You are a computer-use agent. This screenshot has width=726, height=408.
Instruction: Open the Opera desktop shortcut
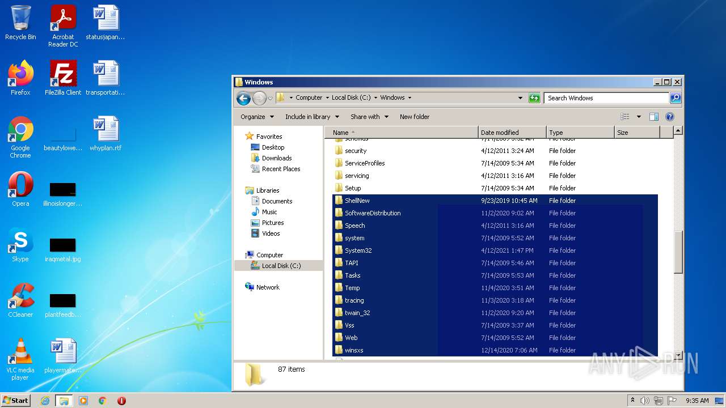(20, 189)
